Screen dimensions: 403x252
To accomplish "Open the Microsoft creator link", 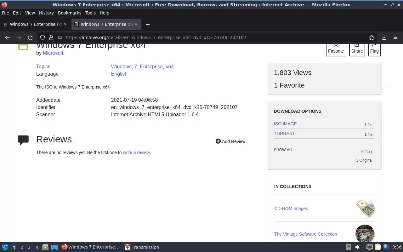I will (x=53, y=53).
